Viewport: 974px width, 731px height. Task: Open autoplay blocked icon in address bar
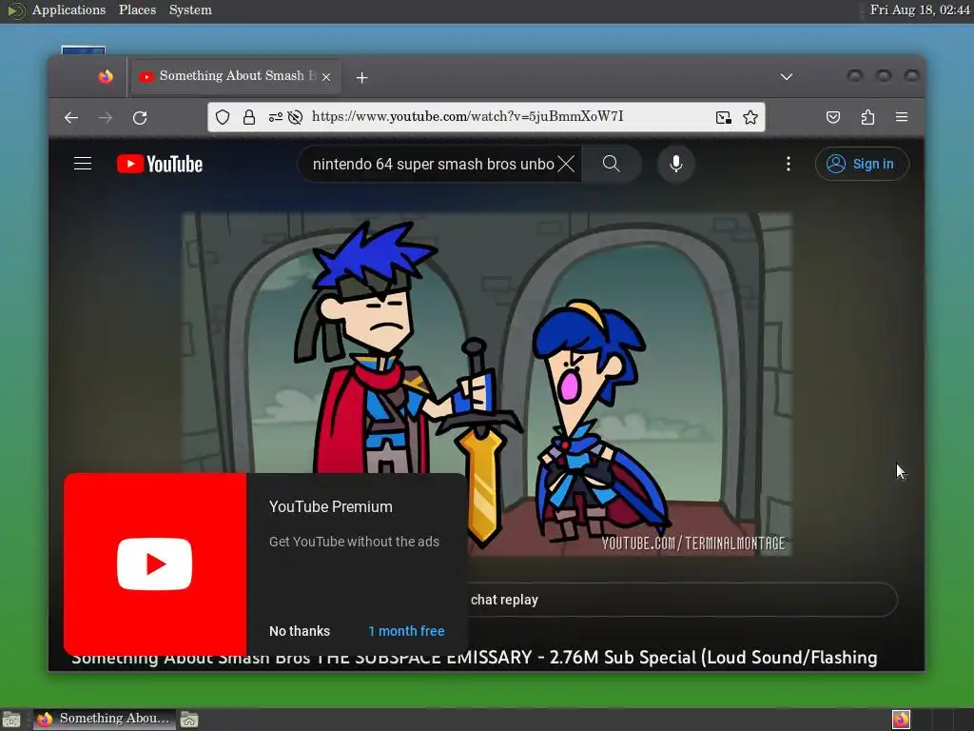295,117
